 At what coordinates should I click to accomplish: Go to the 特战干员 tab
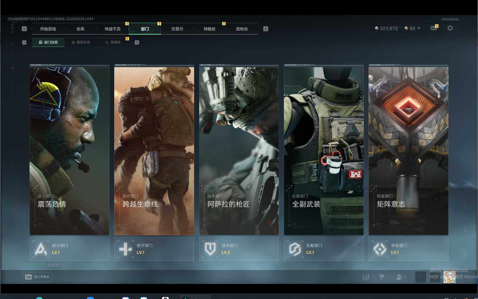point(113,29)
